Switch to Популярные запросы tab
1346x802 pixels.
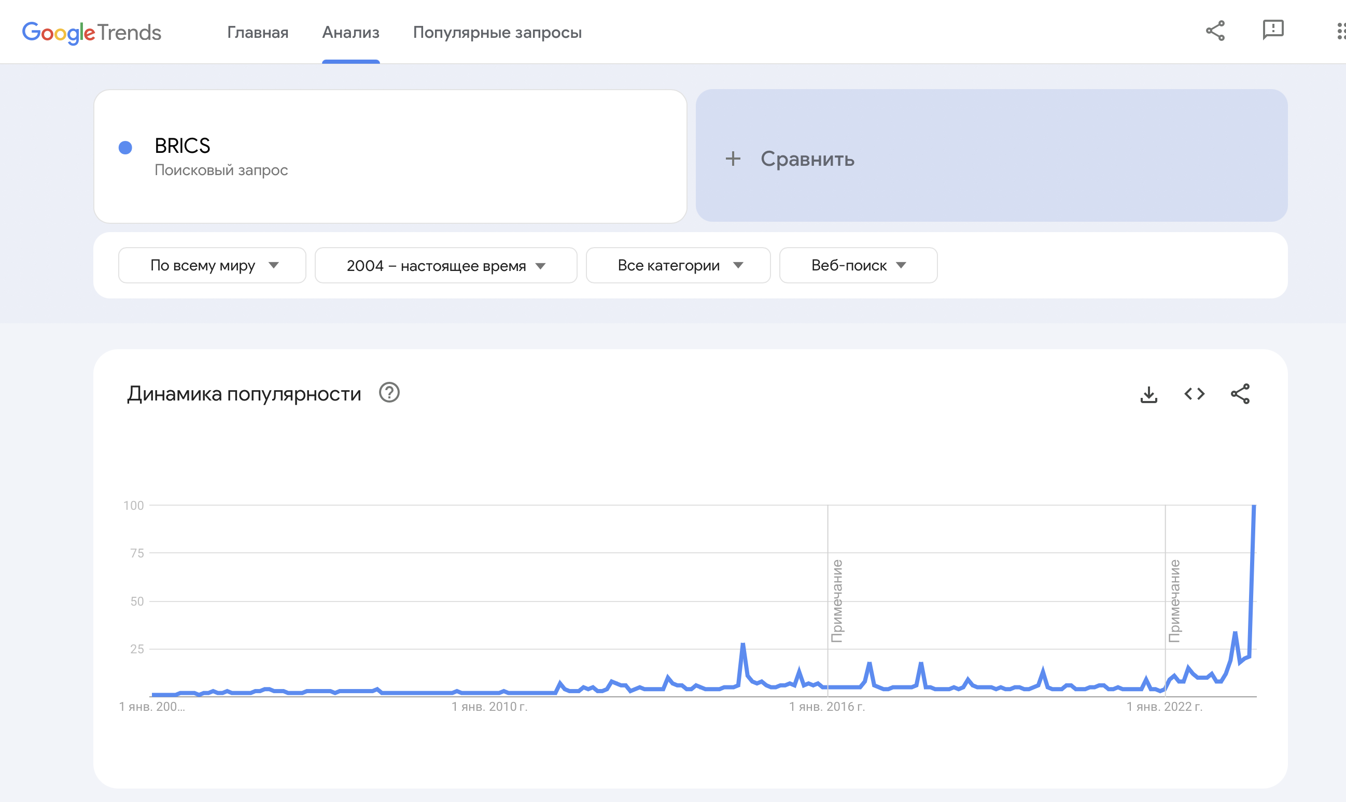tap(497, 33)
